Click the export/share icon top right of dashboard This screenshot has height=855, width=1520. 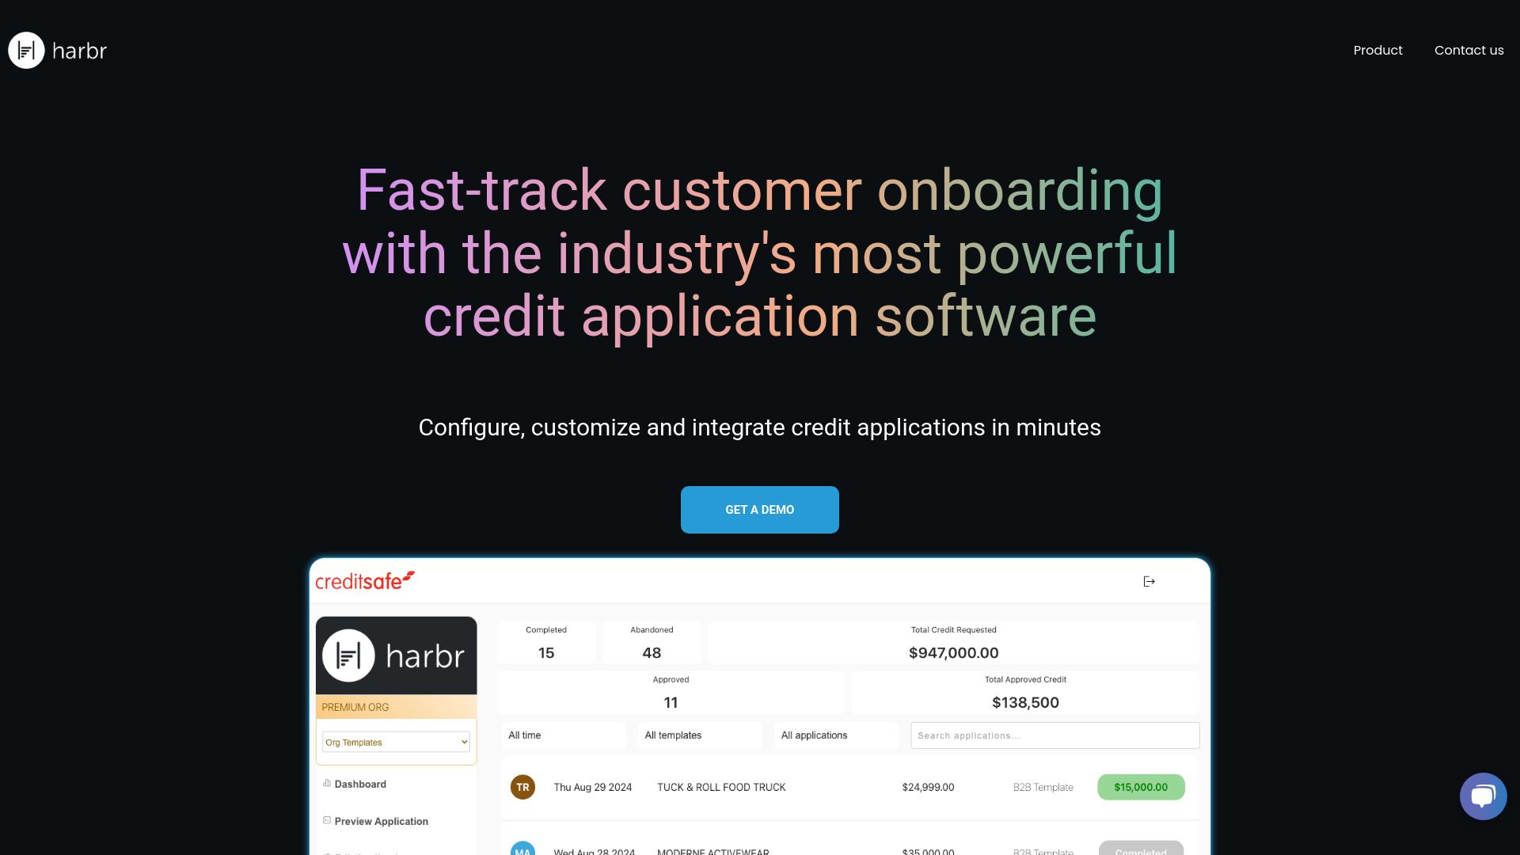tap(1149, 580)
